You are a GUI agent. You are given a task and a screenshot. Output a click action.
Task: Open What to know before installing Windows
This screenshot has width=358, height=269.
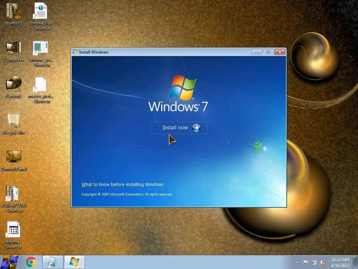click(122, 184)
